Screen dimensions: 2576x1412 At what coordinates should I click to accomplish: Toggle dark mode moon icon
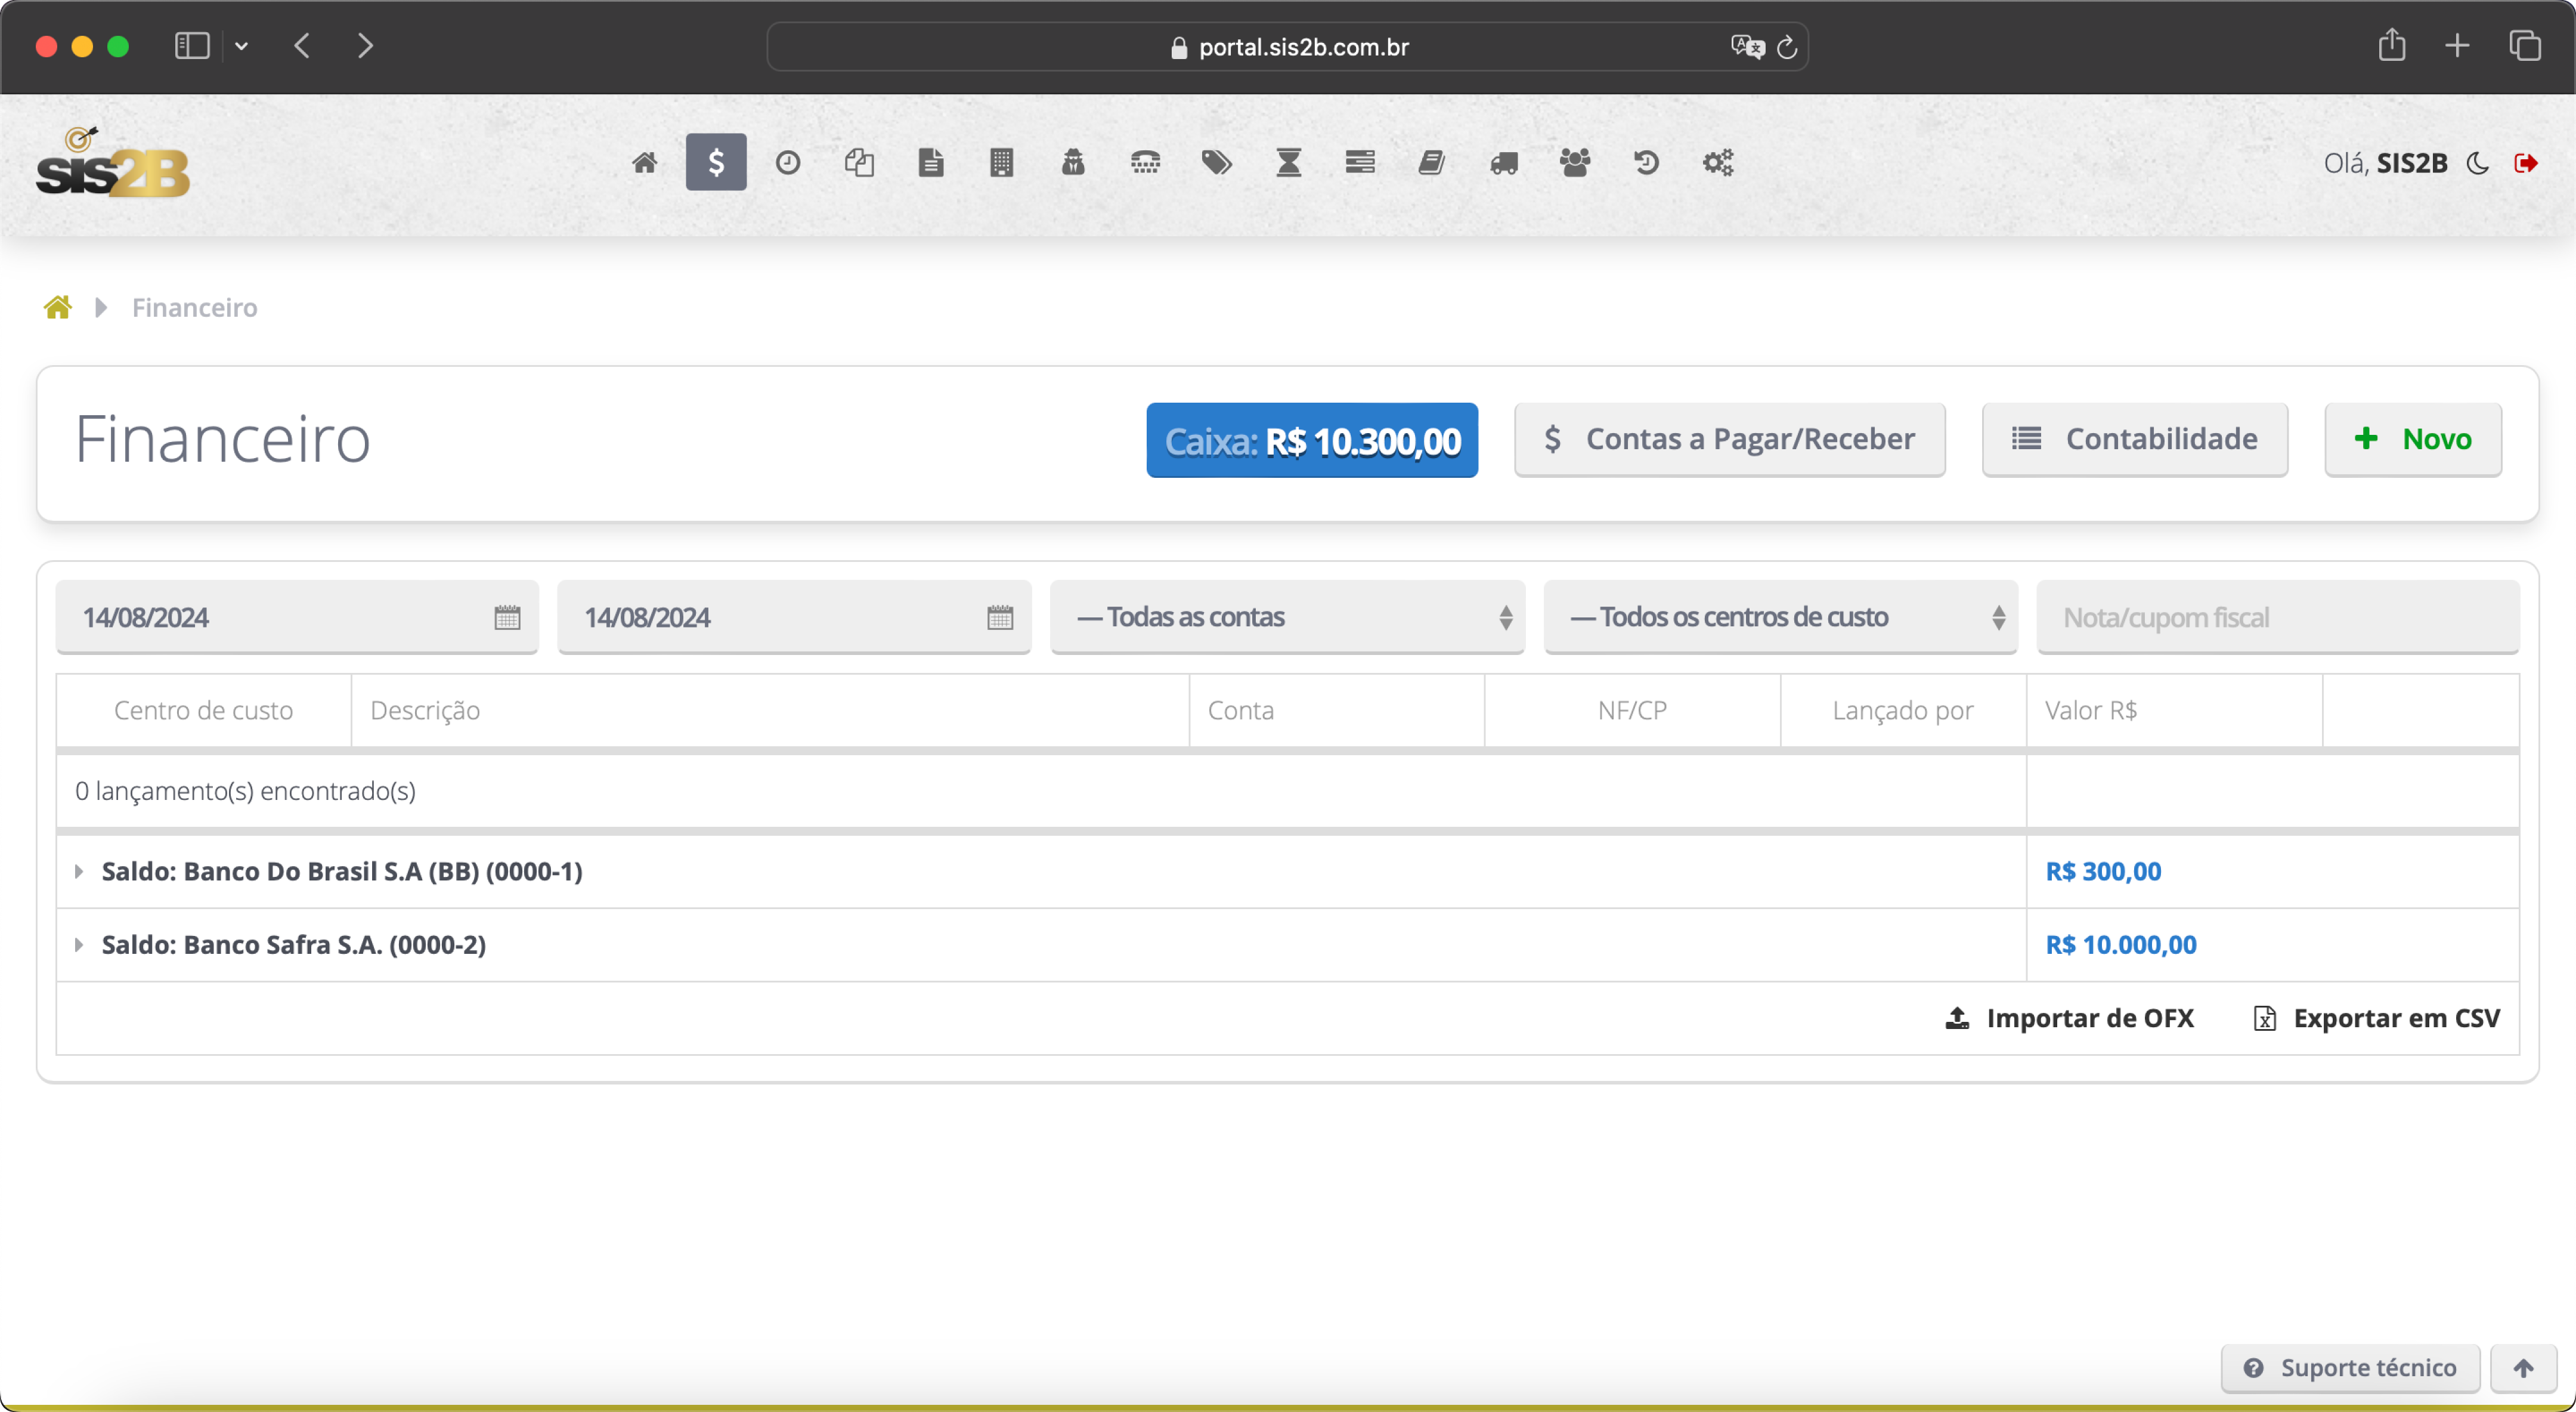click(2477, 163)
